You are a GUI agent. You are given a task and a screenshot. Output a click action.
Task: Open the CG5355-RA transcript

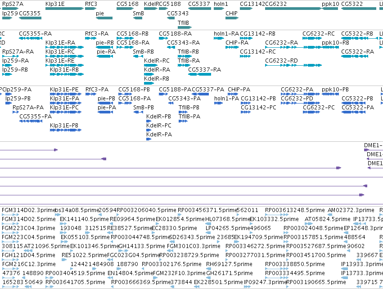pyautogui.click(x=31, y=38)
